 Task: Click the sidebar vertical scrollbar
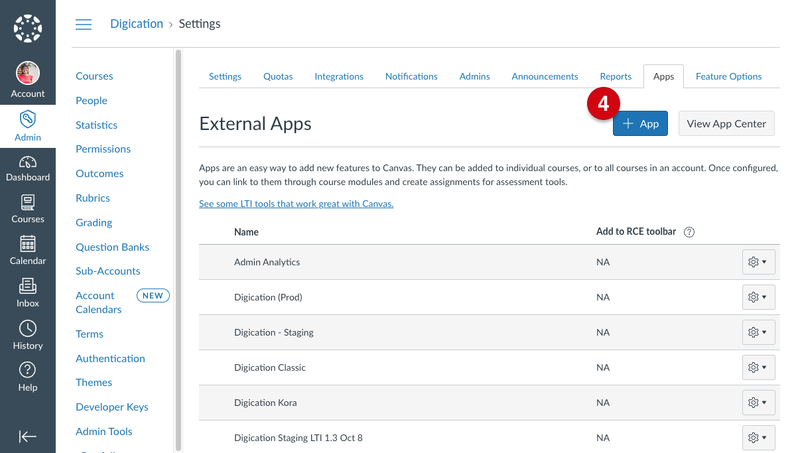coord(178,250)
